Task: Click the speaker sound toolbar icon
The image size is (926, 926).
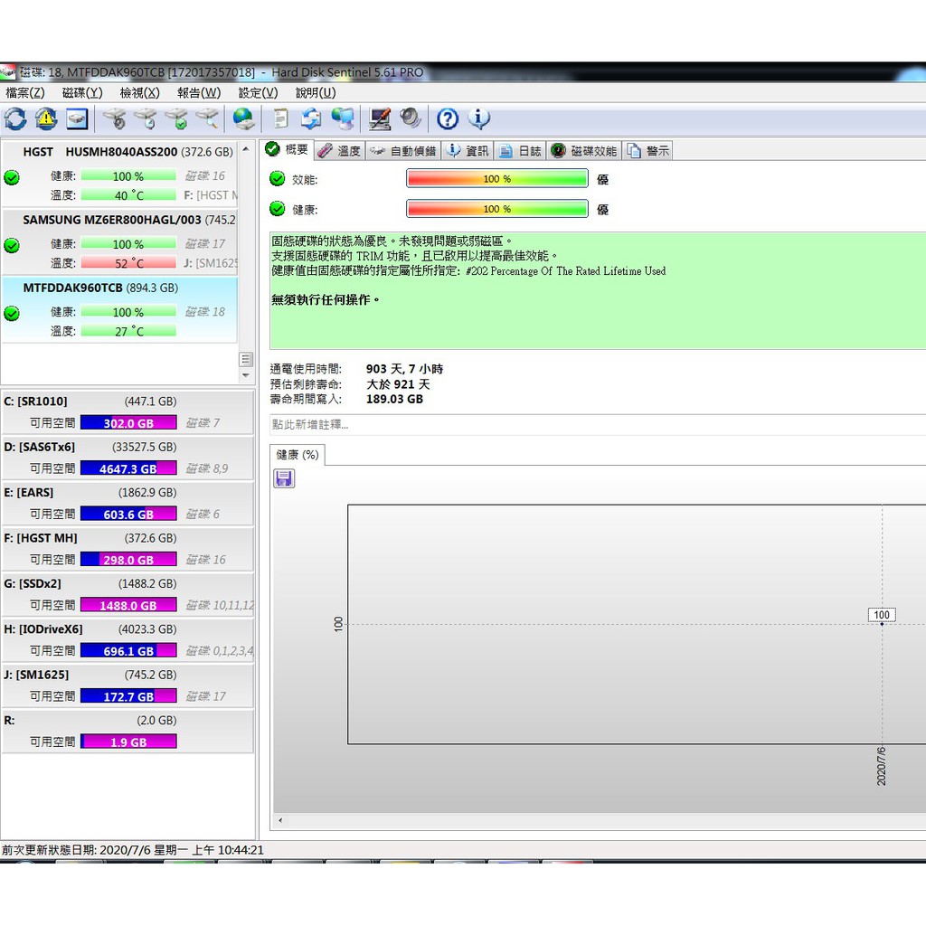Action: (x=411, y=118)
